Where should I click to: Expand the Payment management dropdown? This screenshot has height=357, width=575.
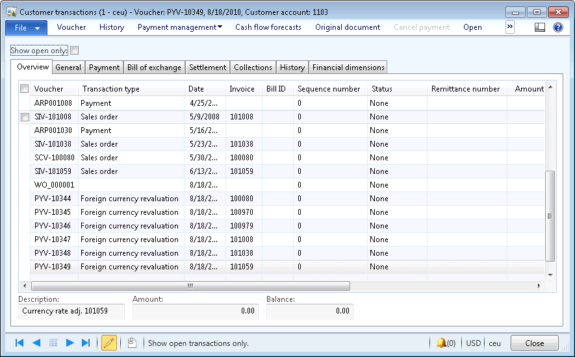click(180, 27)
